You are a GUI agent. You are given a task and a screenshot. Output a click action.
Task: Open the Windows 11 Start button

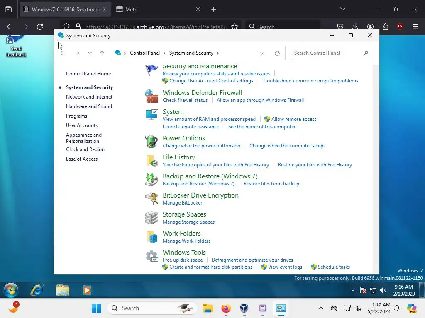[96, 308]
